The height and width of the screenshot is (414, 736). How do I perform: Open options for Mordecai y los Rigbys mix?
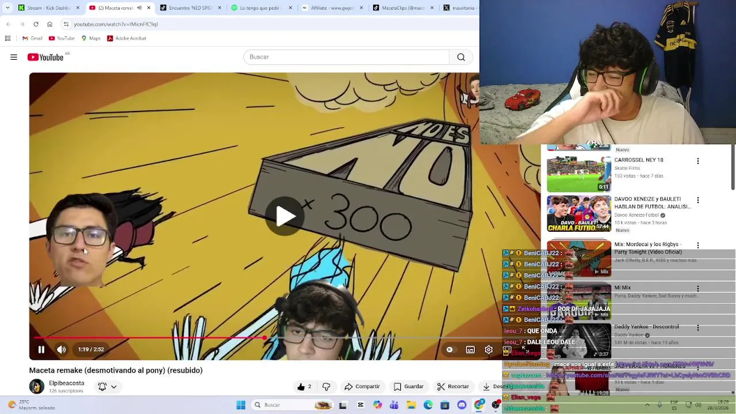pos(698,246)
